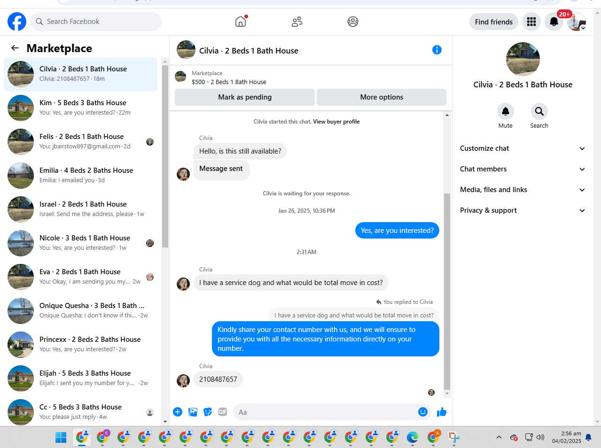The height and width of the screenshot is (448, 601).
Task: Open the More options button
Action: coord(382,97)
